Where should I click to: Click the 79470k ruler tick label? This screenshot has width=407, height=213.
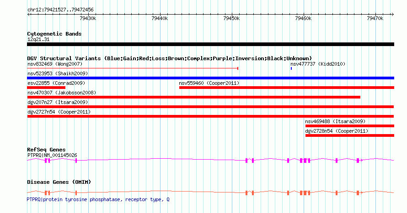375,18
